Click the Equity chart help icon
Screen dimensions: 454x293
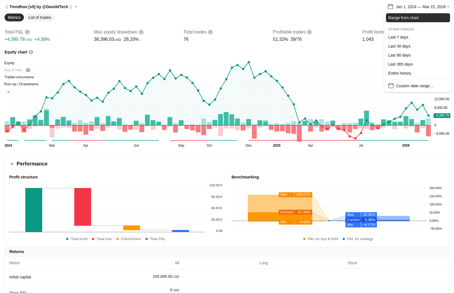coord(31,52)
